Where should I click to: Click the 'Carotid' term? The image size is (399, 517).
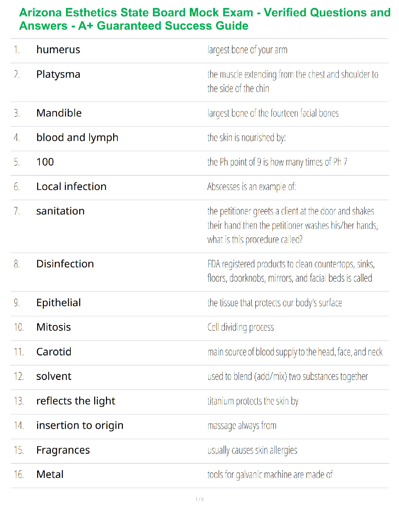[x=54, y=352]
